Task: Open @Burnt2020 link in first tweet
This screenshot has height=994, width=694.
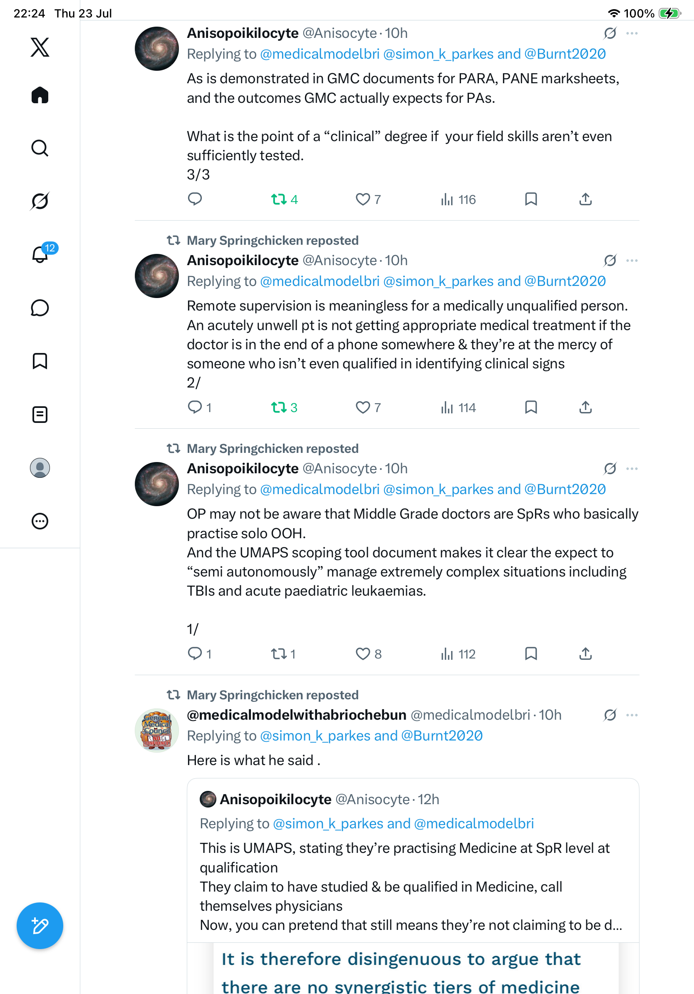Action: [x=565, y=54]
